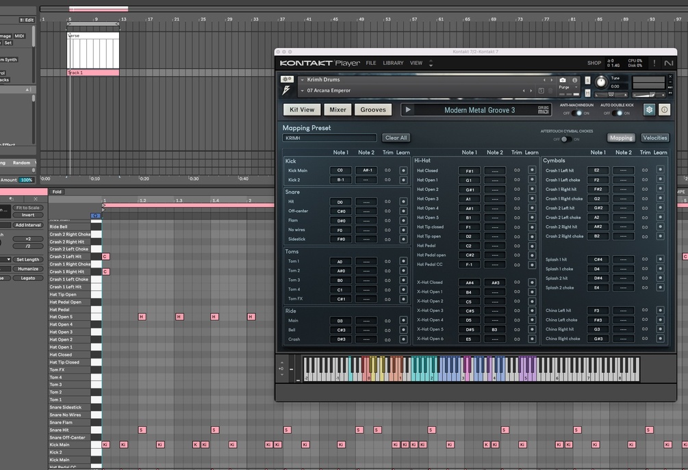Viewport: 688px width, 470px height.
Task: Click the Clear All button
Action: [396, 138]
